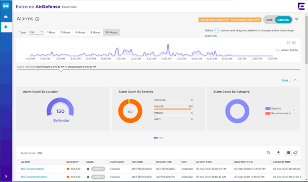The image size is (308, 182).
Task: Click the orange date range badge
Action: [x=230, y=20]
